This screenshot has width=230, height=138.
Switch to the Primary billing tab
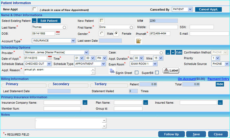pyautogui.click(x=12, y=84)
